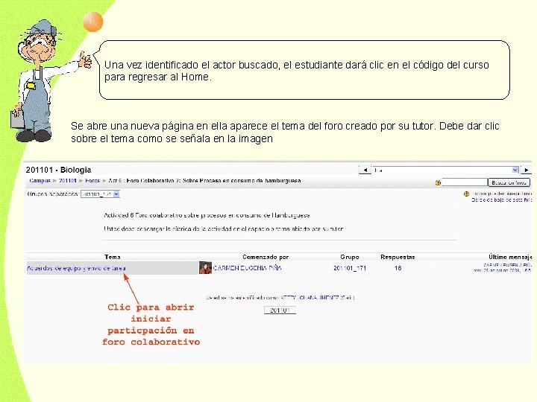Click Carmen Eugenia Piña's profile photo

205,268
